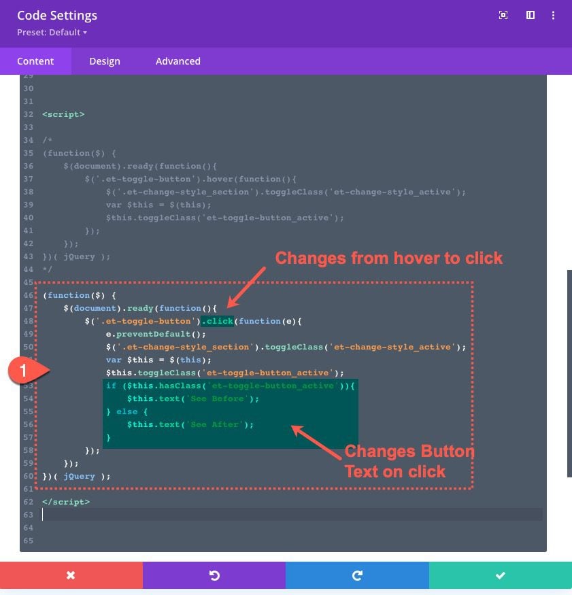Image resolution: width=572 pixels, height=595 pixels.
Task: Click the 'See Before' text string in code
Action: point(218,398)
